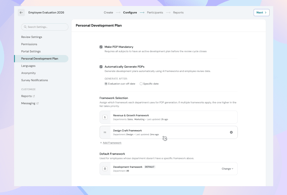Click Add Framework link

[x=112, y=143]
